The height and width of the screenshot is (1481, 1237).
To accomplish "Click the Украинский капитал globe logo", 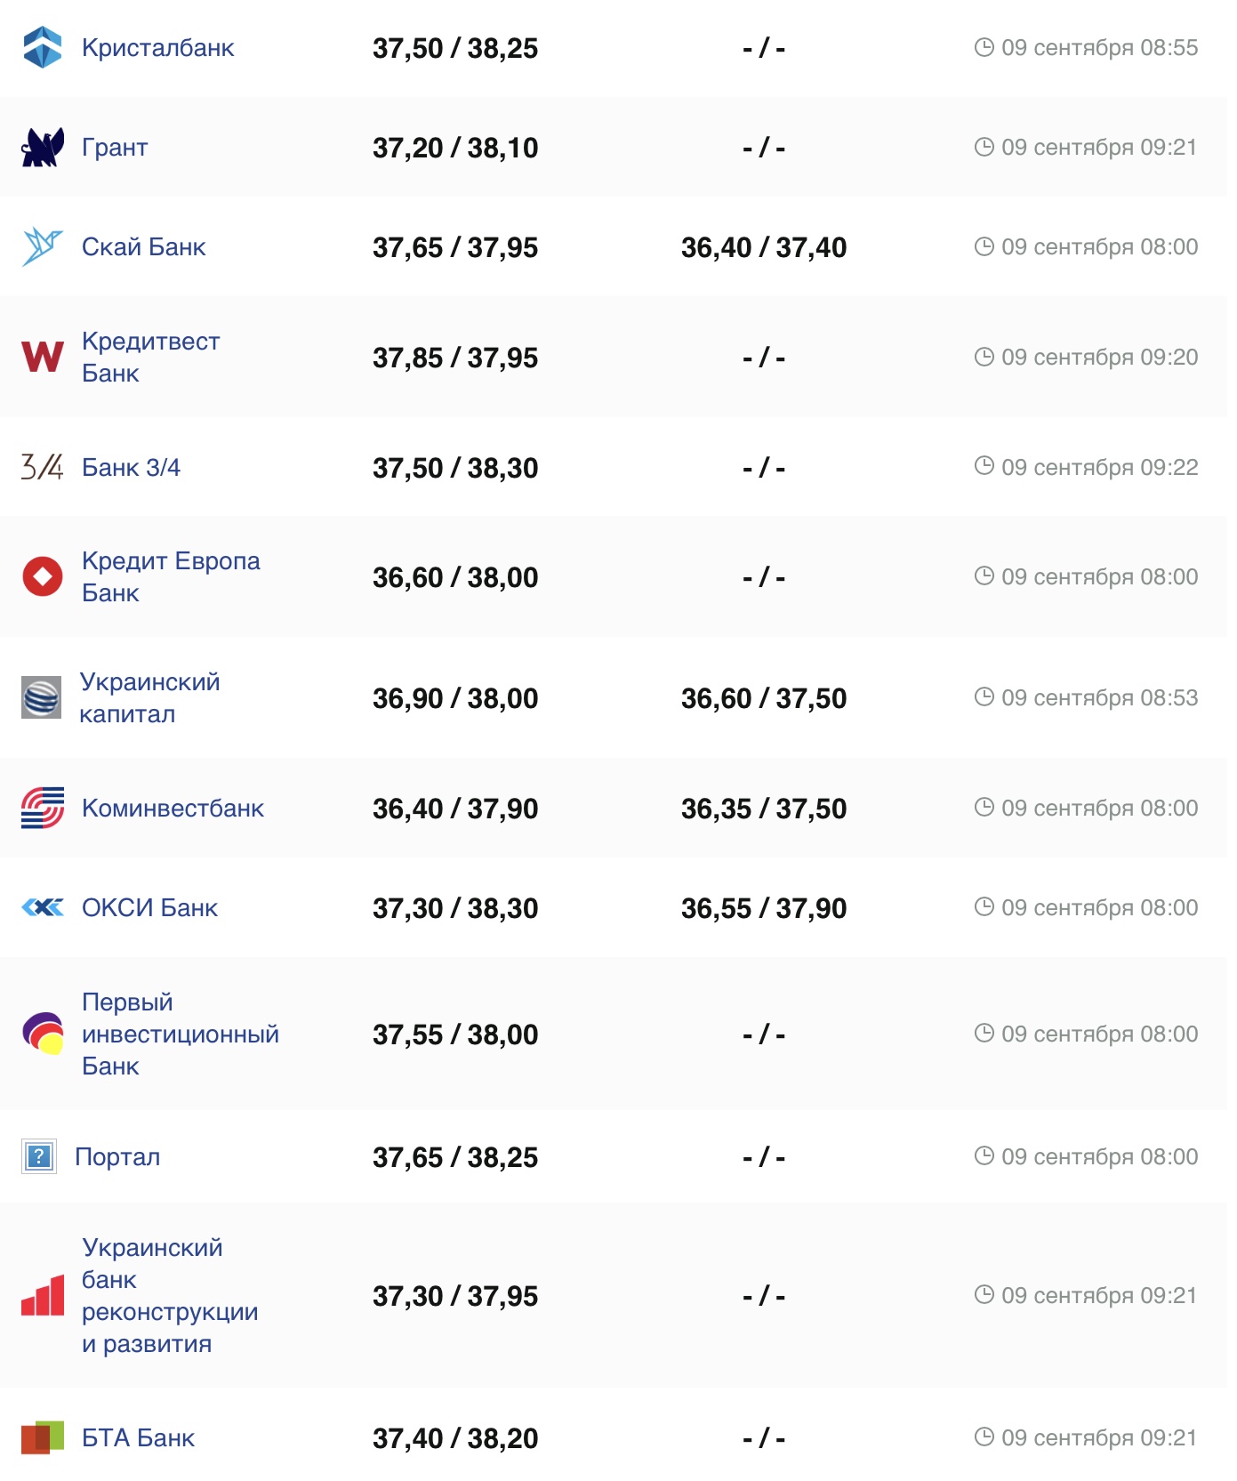I will coord(42,697).
